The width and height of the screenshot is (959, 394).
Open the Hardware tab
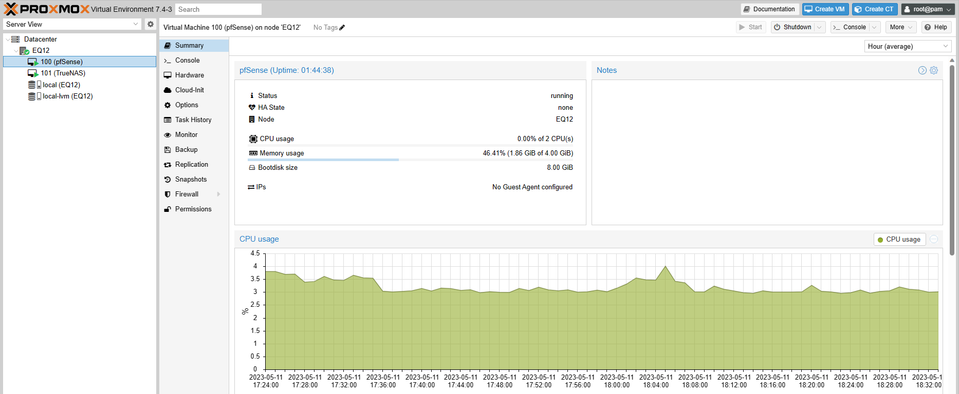click(194, 75)
